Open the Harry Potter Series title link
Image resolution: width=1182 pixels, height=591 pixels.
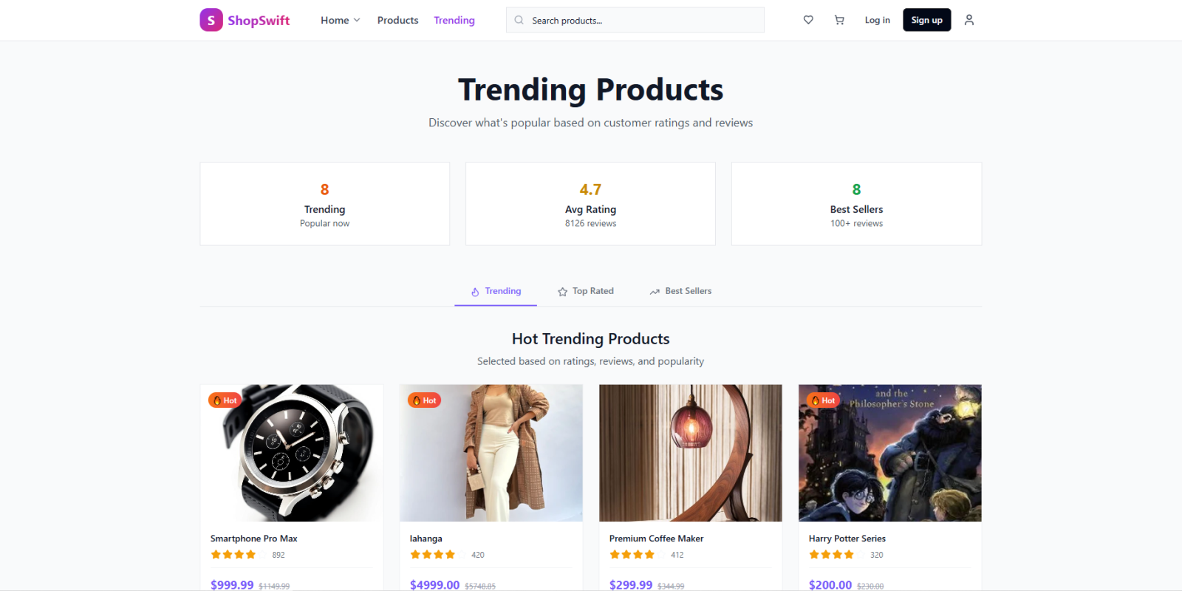(x=847, y=539)
